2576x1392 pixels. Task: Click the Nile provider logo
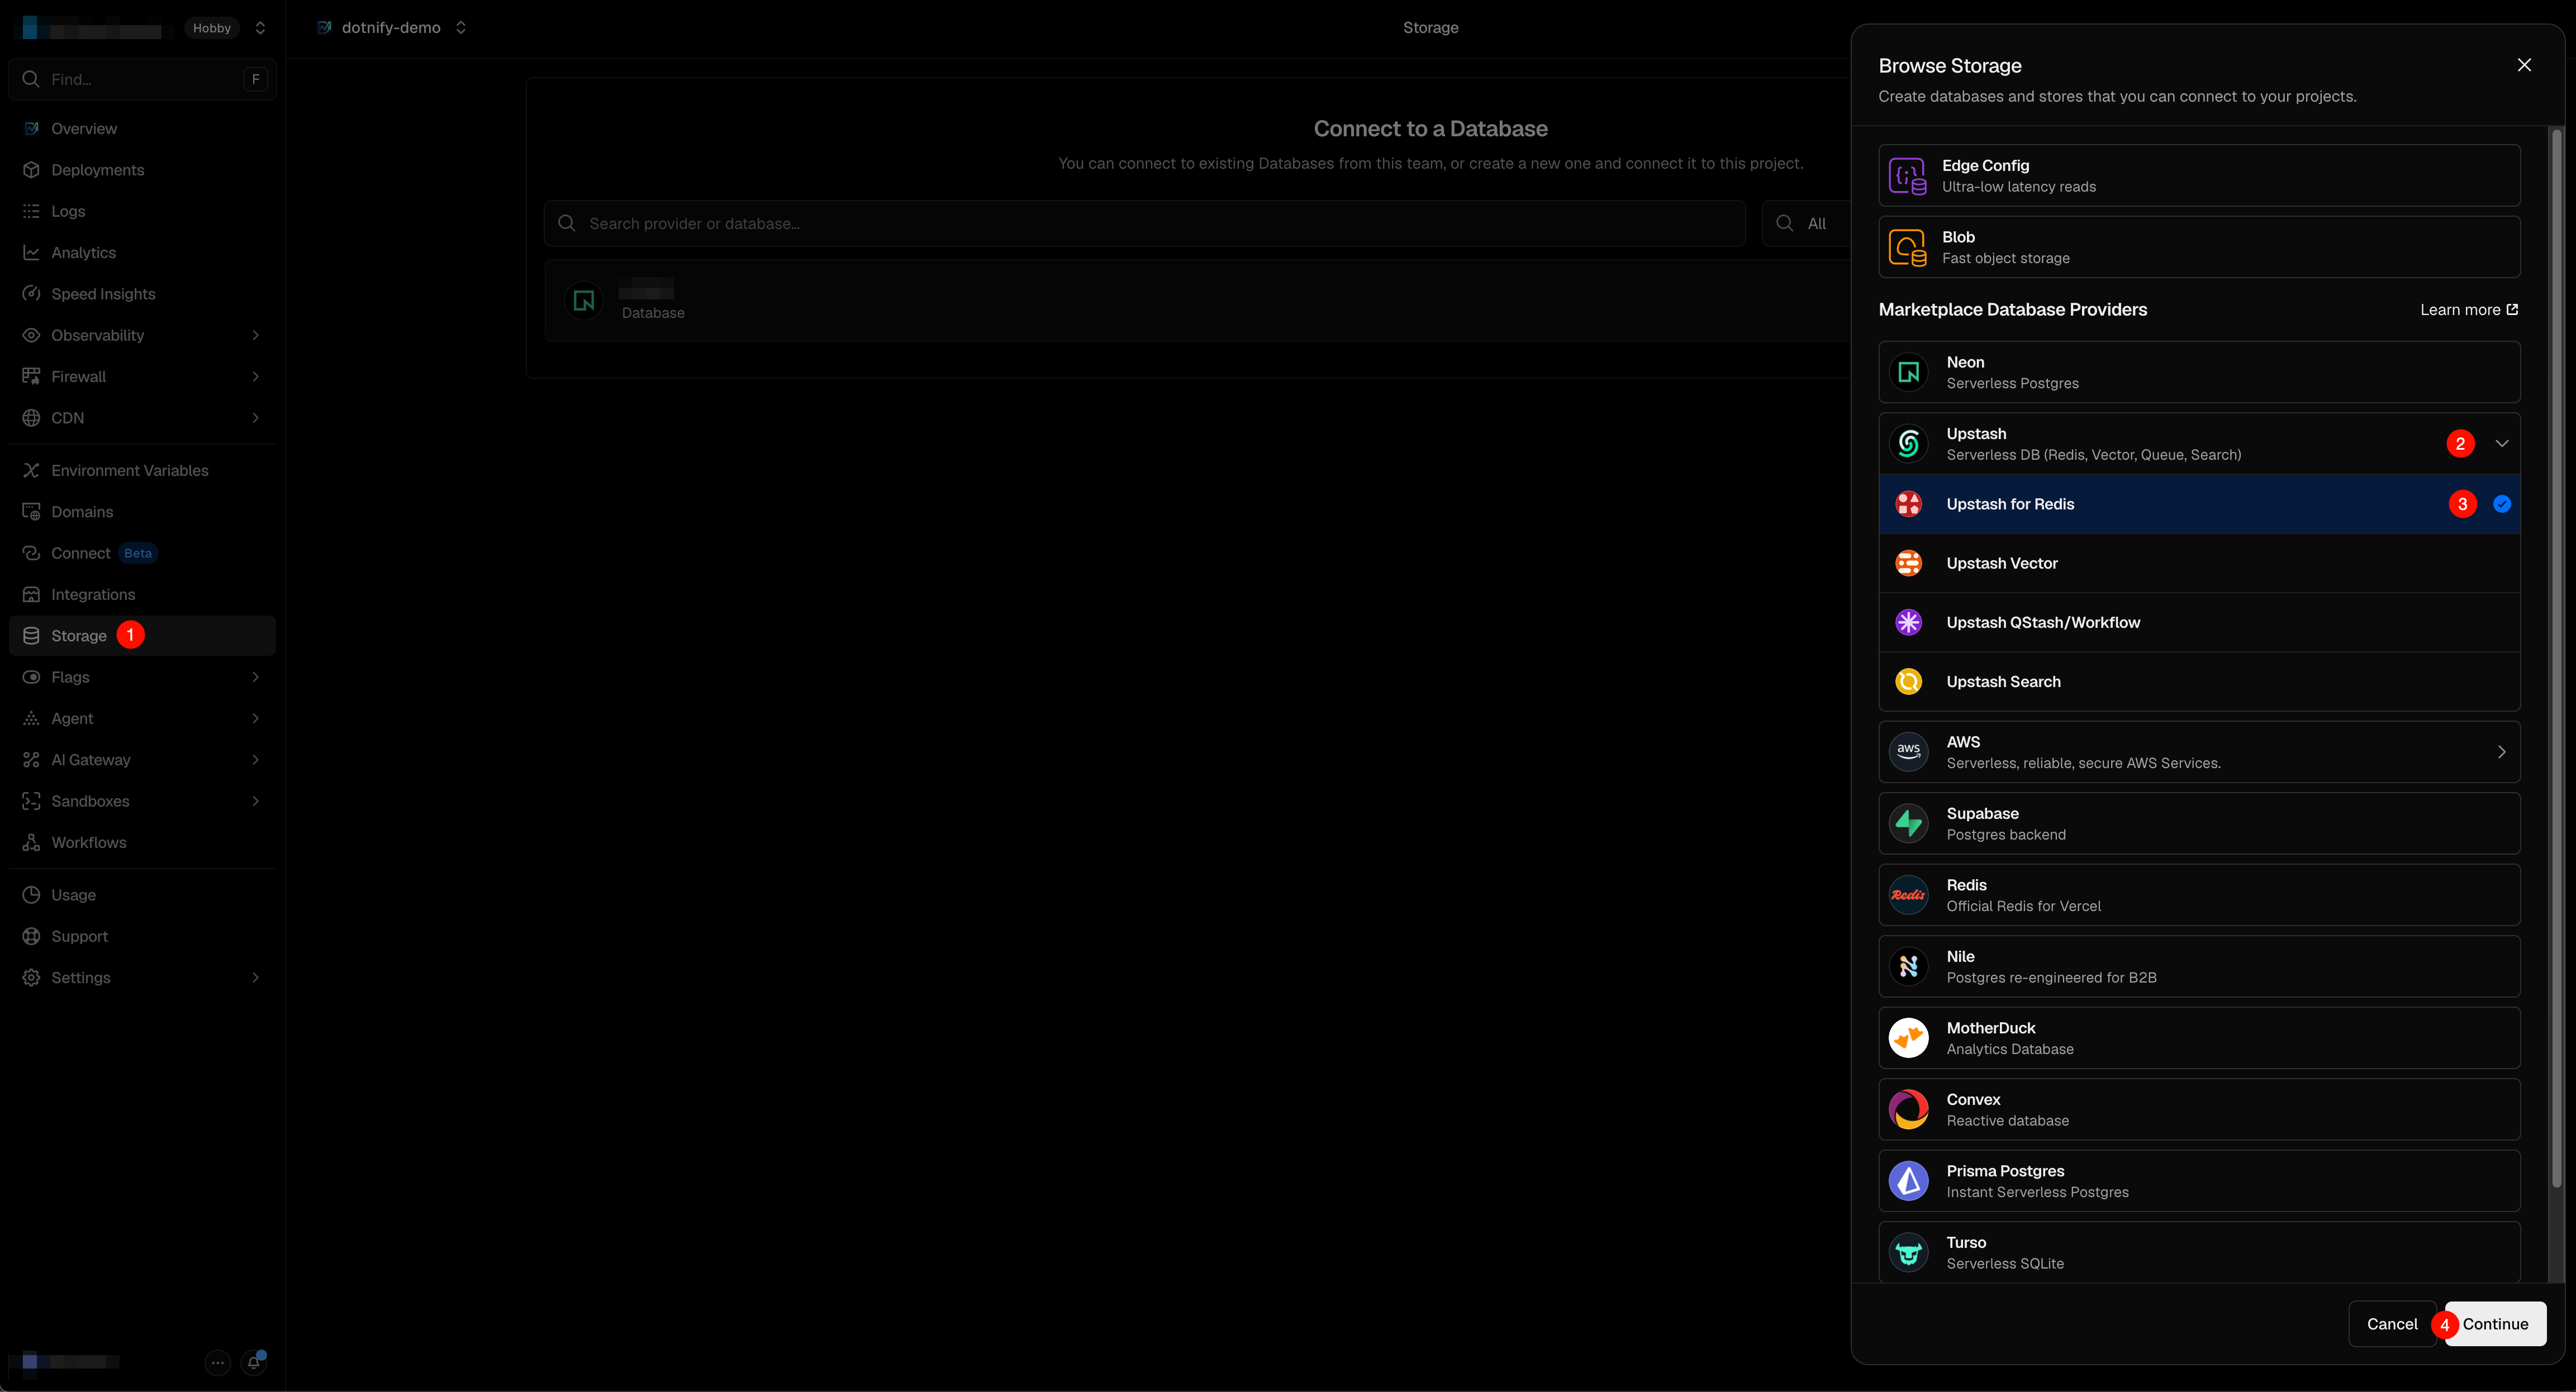pyautogui.click(x=1908, y=967)
